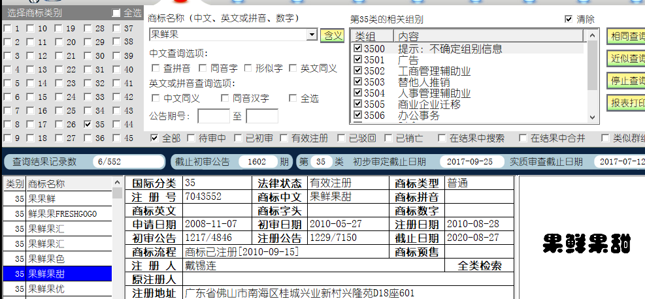Enable the 同音字 option
The height and width of the screenshot is (299, 645).
click(x=203, y=68)
